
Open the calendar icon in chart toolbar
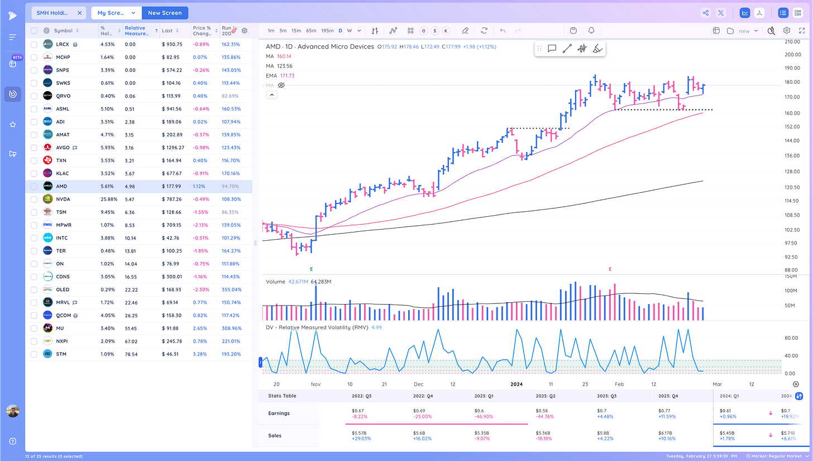click(x=573, y=31)
